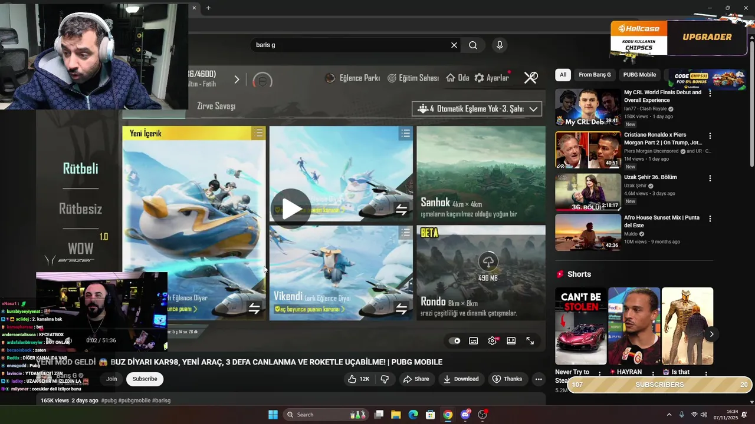Viewport: 755px width, 424px height.
Task: Switch to theater mode
Action: 511,341
